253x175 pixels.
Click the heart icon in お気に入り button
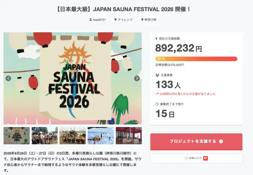click(186, 158)
